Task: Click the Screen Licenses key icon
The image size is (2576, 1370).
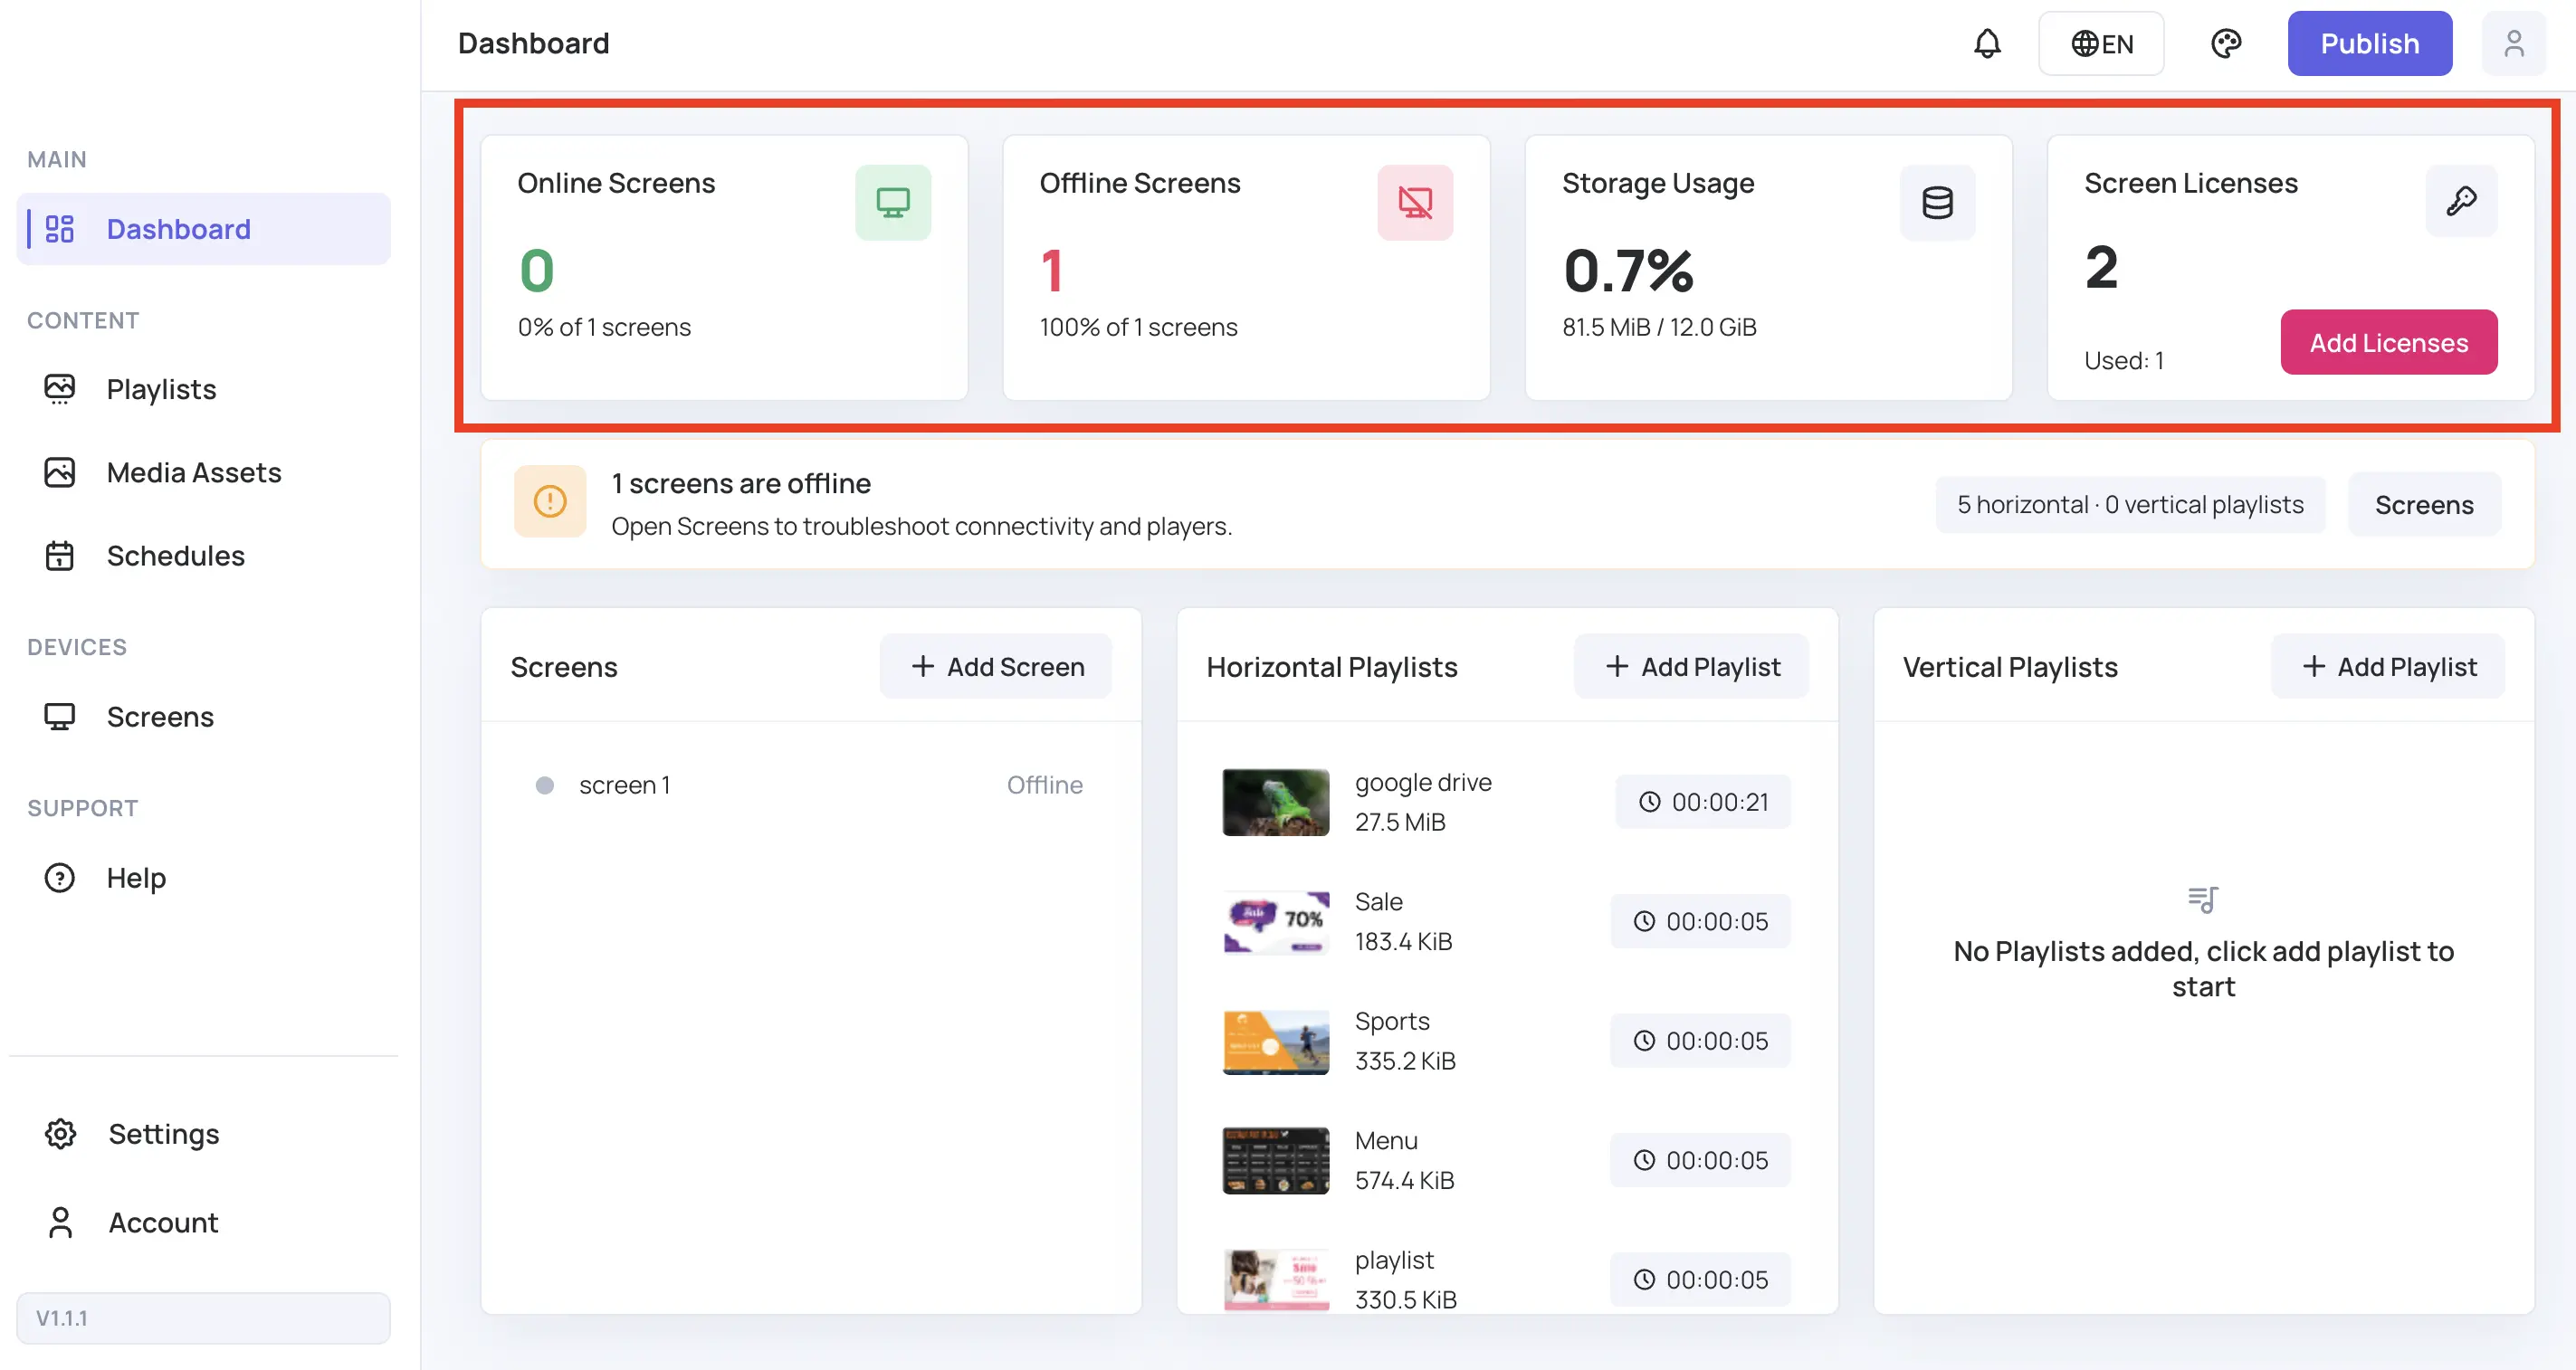Action: (2461, 201)
